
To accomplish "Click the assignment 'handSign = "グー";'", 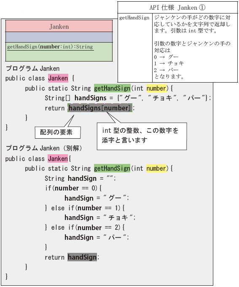I will tap(97, 198).
